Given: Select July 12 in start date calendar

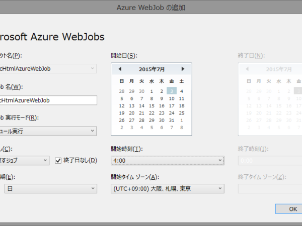Looking at the screenshot, I should [x=121, y=106].
